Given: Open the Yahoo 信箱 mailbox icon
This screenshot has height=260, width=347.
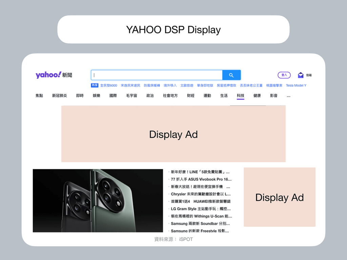Looking at the screenshot, I should click(x=301, y=74).
